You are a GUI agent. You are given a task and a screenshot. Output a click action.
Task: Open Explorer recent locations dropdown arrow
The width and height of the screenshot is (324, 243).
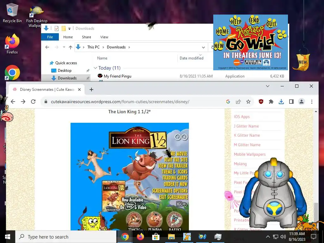pos(64,47)
